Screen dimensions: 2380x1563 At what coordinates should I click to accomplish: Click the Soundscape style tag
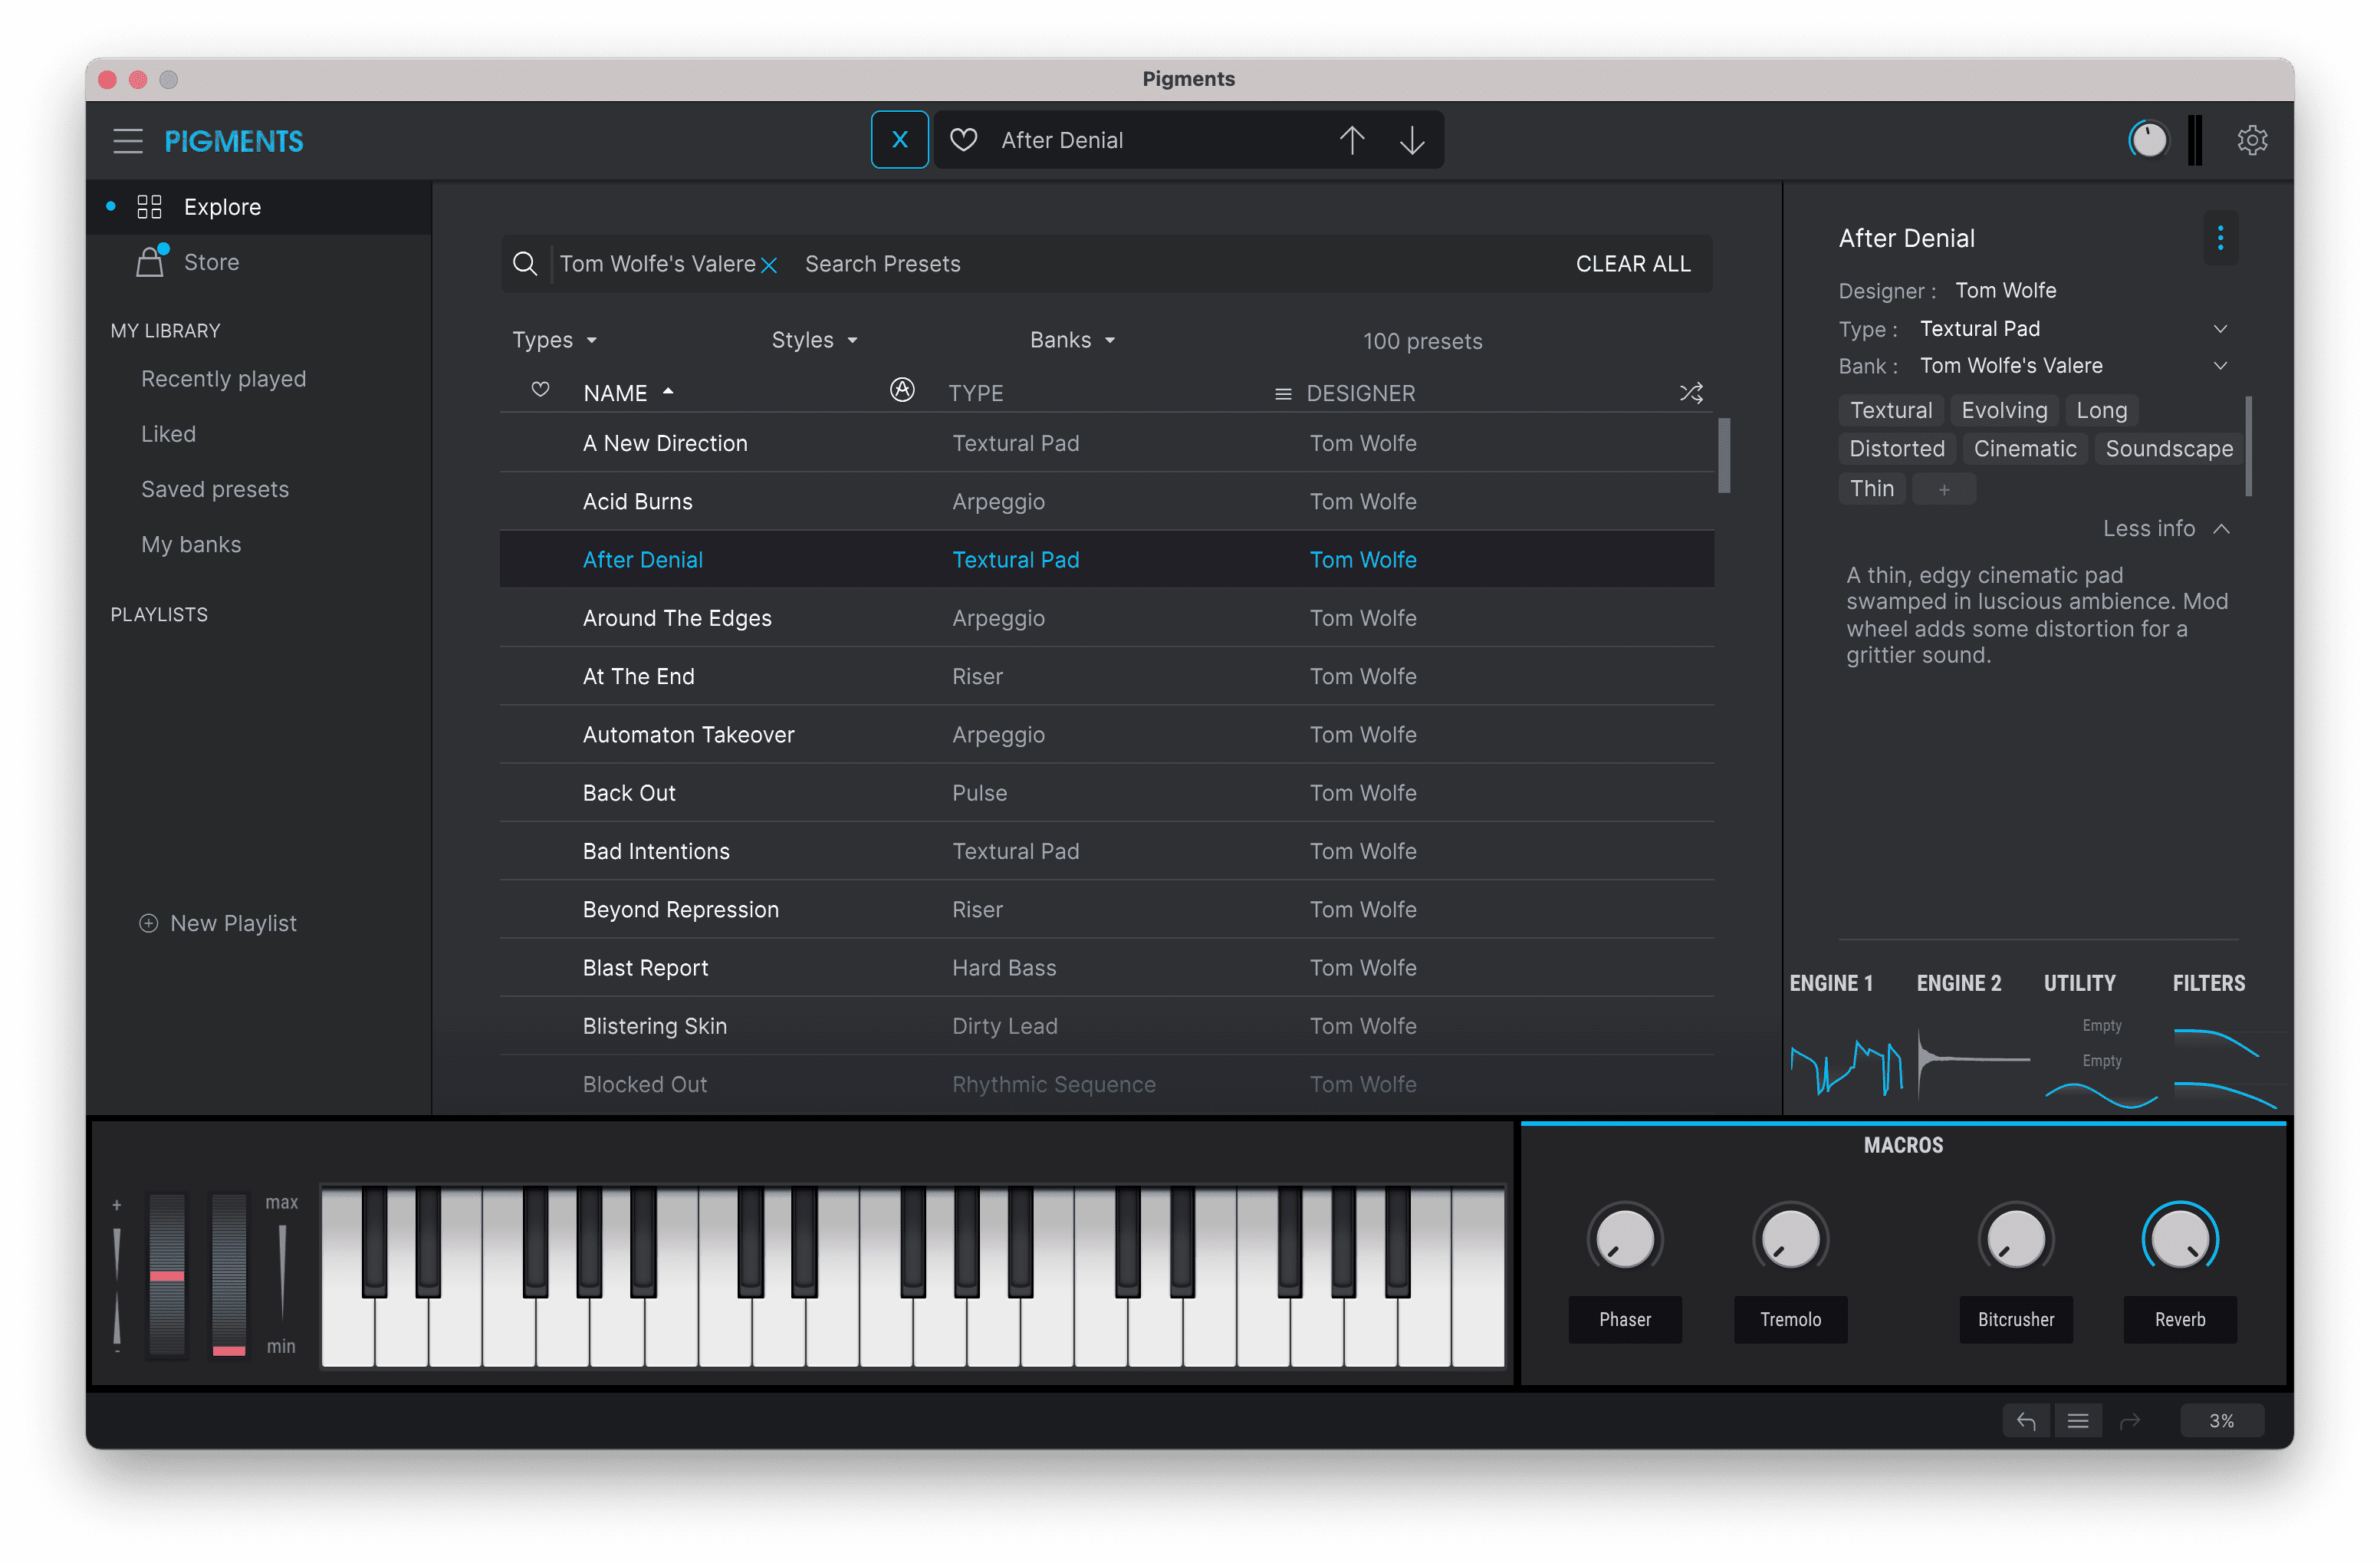(2169, 449)
